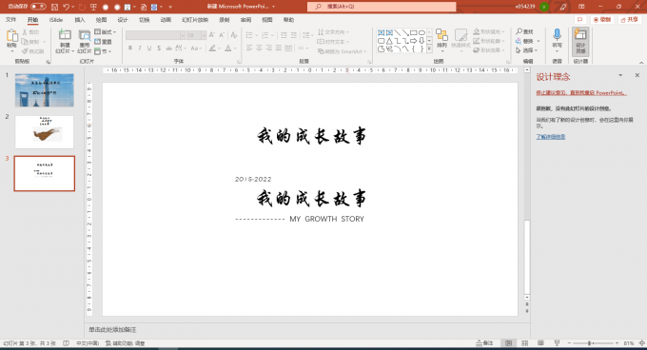This screenshot has height=350, width=647.
Task: Click the Undo arrow icon
Action: click(66, 7)
